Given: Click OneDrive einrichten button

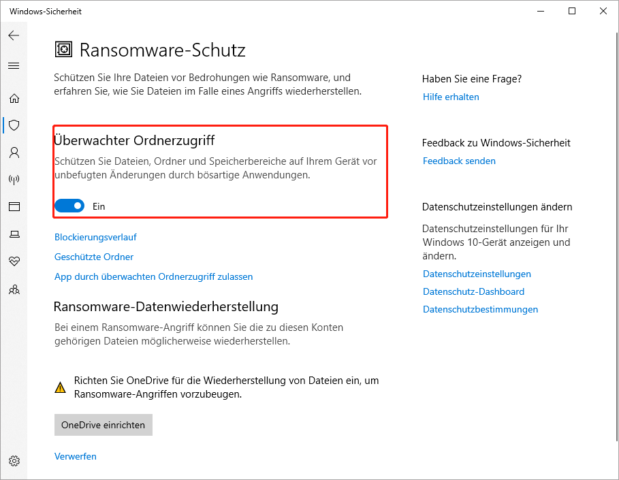Looking at the screenshot, I should click(104, 425).
